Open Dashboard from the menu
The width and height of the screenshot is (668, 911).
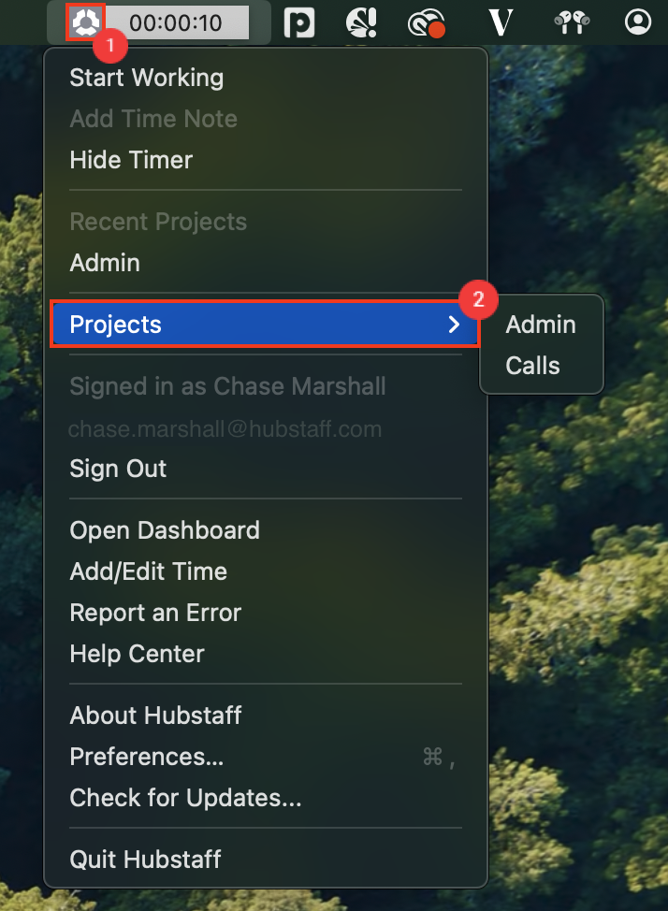click(165, 530)
